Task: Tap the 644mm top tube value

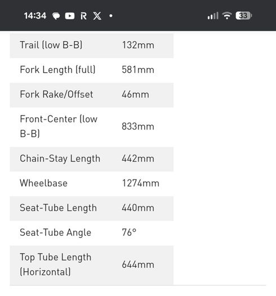Action: pos(138,264)
